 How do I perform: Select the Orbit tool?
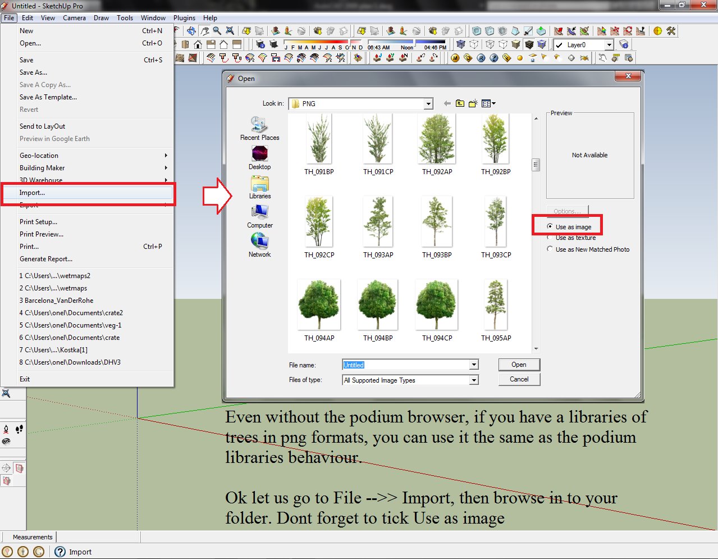click(191, 30)
